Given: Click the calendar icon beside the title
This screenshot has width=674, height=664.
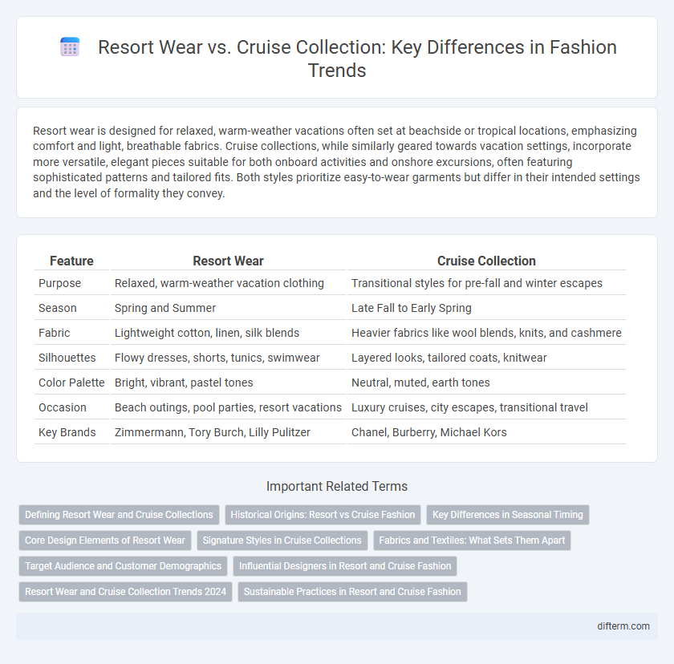Looking at the screenshot, I should click(70, 47).
